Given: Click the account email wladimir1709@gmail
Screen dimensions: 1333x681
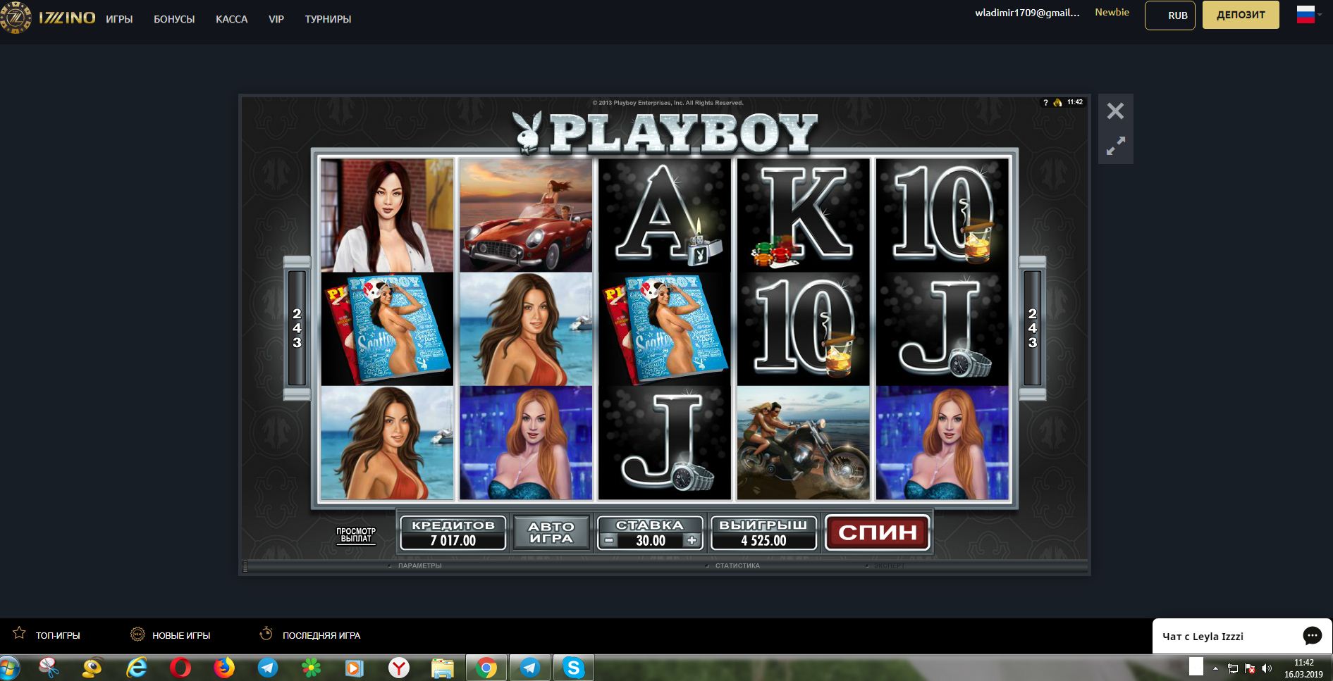Looking at the screenshot, I should pyautogui.click(x=1027, y=13).
